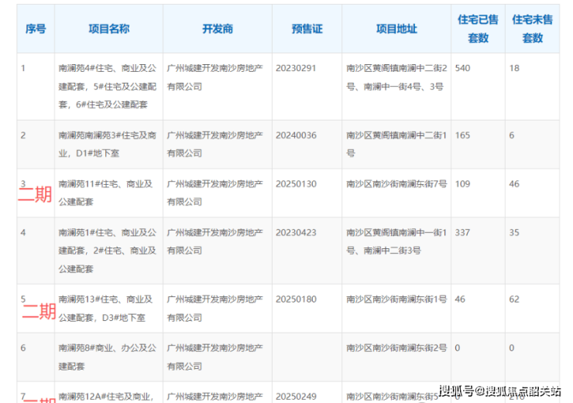573x403 pixels.
Task: Click the 住宅已售套数 column header
Action: pyautogui.click(x=478, y=29)
